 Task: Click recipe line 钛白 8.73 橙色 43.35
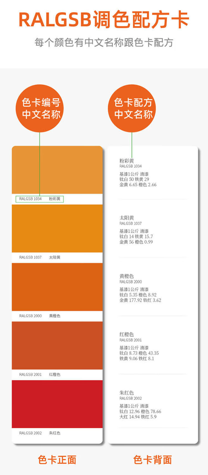click(139, 353)
